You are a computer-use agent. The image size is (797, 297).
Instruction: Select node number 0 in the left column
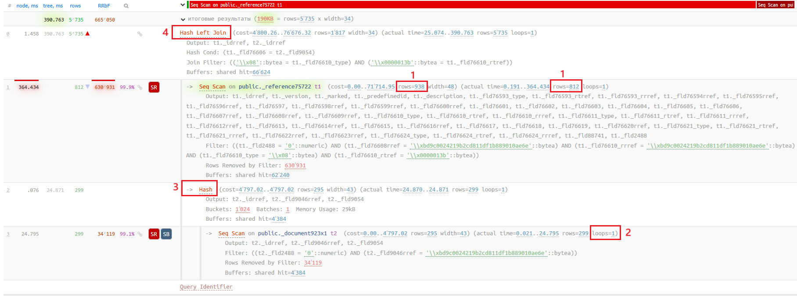tap(7, 34)
